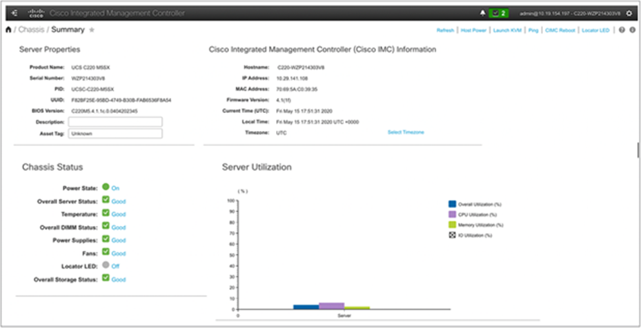641x328 pixels.
Task: Click the Power State On link
Action: (115, 189)
